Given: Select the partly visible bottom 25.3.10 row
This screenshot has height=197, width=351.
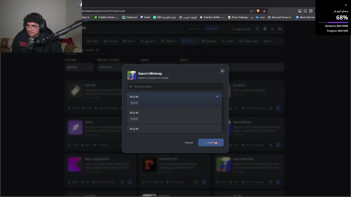Looking at the screenshot, I should (174, 129).
